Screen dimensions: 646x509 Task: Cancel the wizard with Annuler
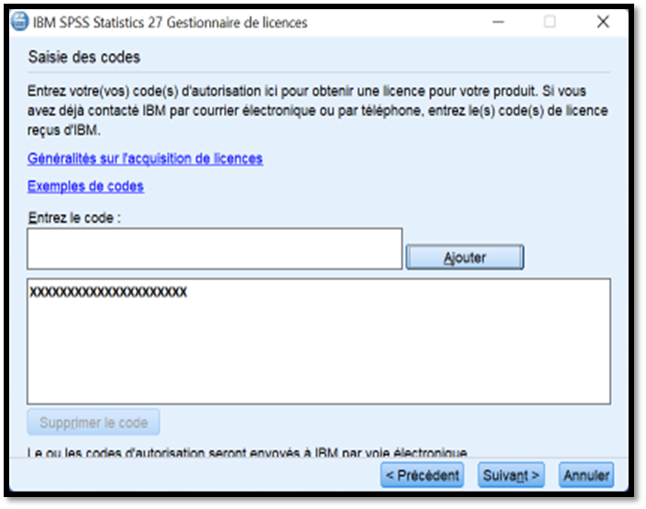585,475
